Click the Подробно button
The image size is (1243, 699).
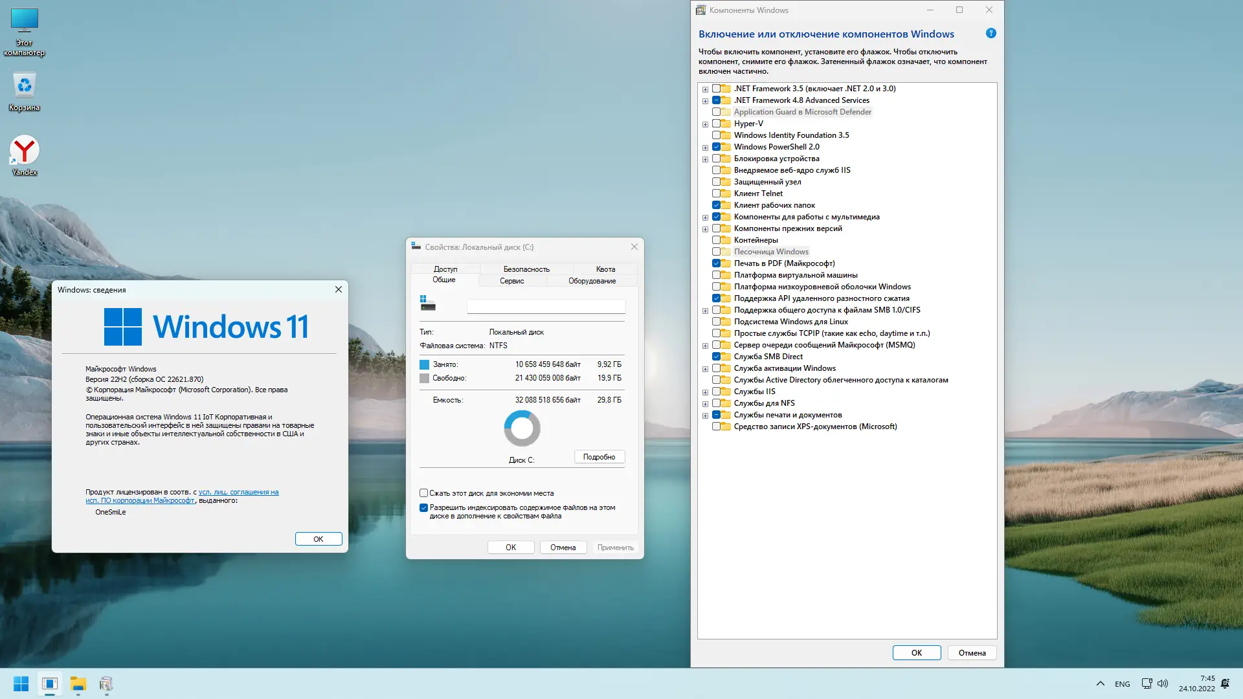click(599, 457)
